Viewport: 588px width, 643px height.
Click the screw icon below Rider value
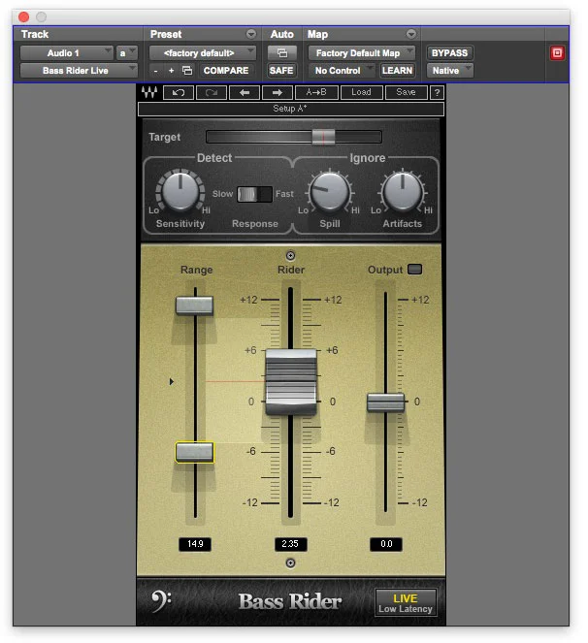(290, 563)
